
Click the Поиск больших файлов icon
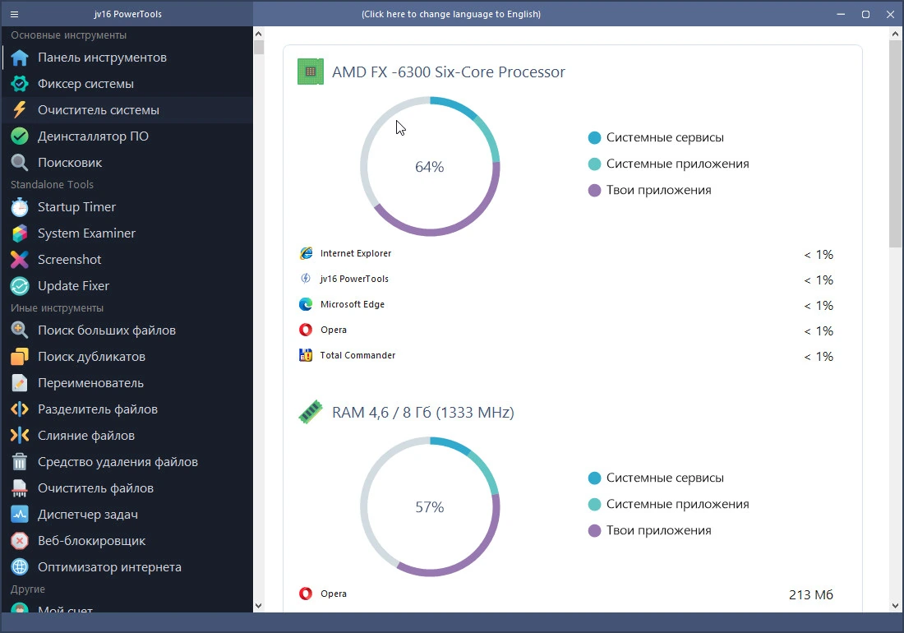(20, 330)
